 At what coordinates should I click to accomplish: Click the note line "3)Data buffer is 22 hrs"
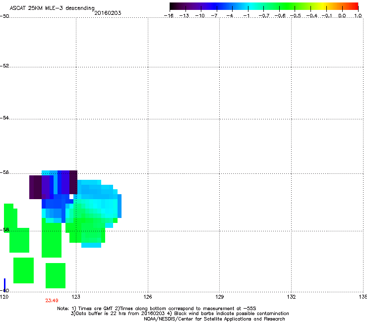click(x=180, y=314)
